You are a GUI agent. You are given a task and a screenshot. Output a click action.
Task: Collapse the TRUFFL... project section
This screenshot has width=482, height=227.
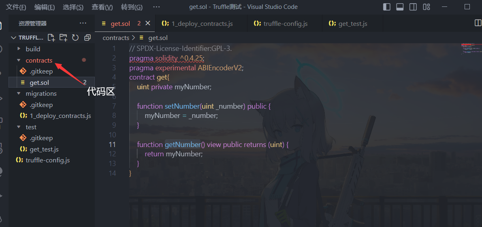pyautogui.click(x=13, y=38)
